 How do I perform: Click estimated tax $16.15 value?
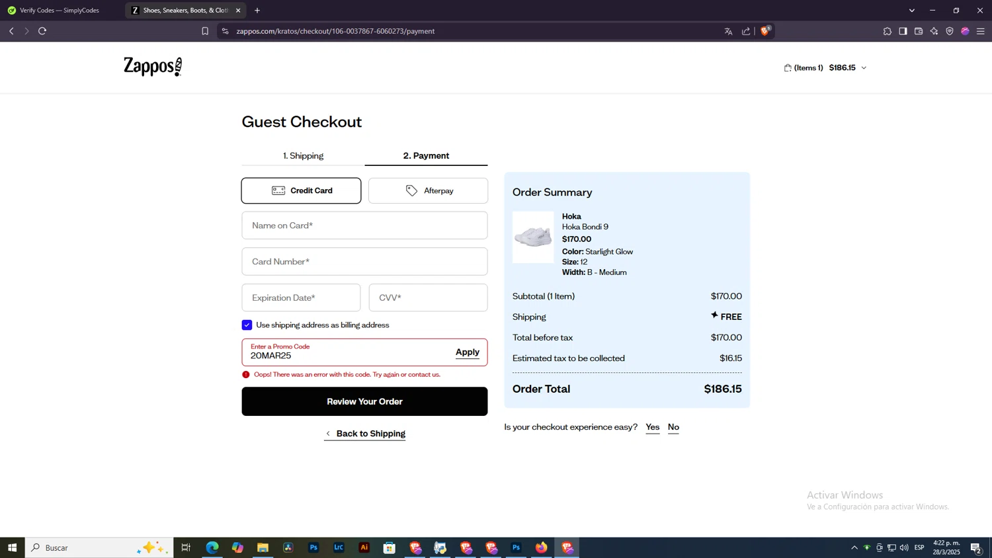[731, 358]
